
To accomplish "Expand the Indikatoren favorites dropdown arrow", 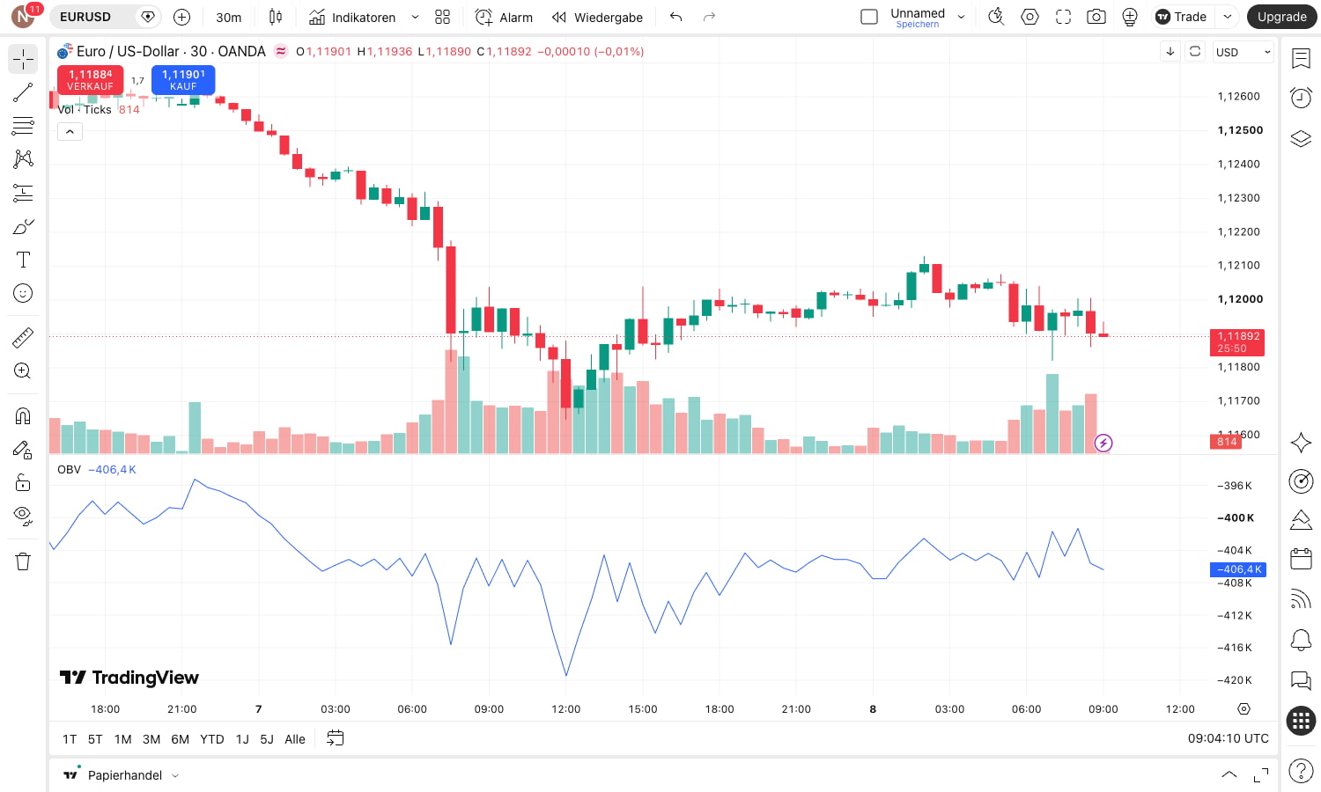I will 415,17.
